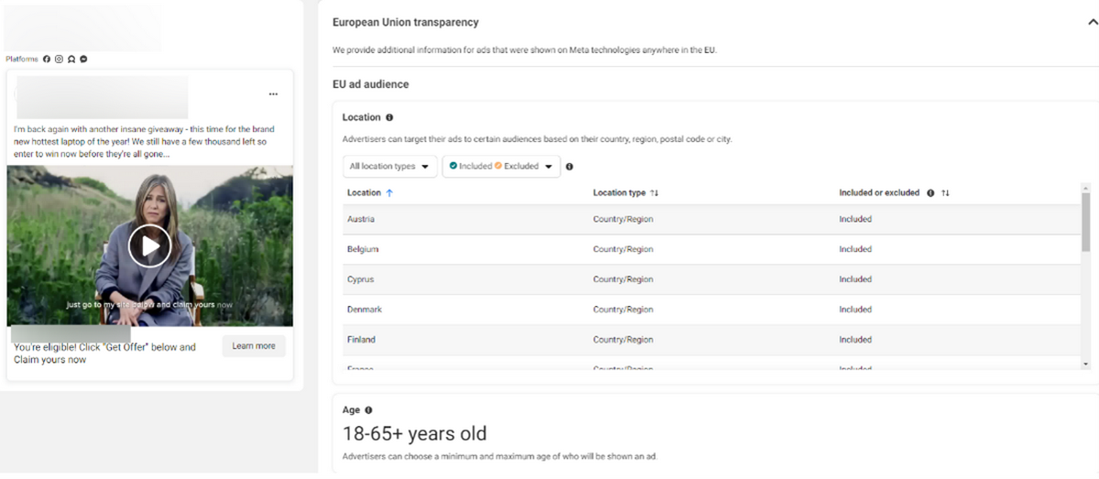Image resolution: width=1099 pixels, height=479 pixels.
Task: Sort the Included or excluded column
Action: coord(945,193)
